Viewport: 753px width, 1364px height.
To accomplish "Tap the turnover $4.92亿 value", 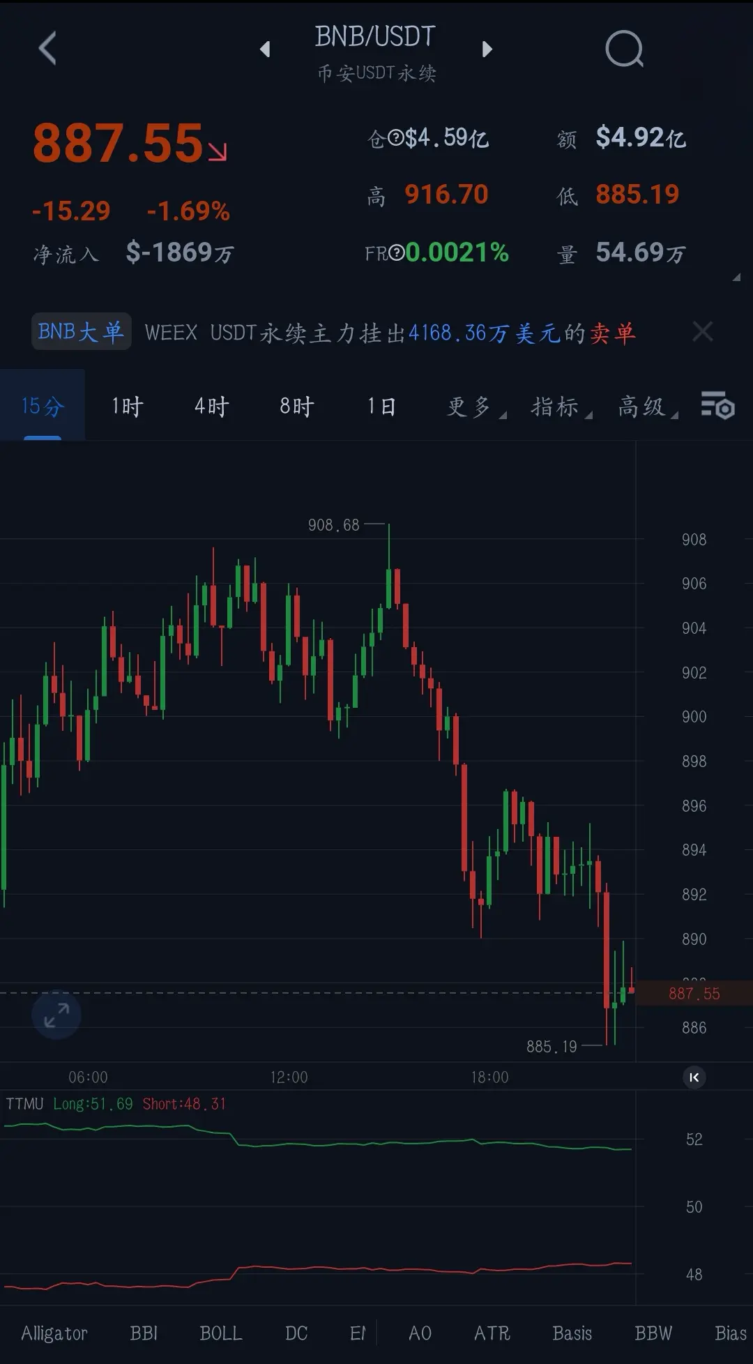I will [x=641, y=137].
